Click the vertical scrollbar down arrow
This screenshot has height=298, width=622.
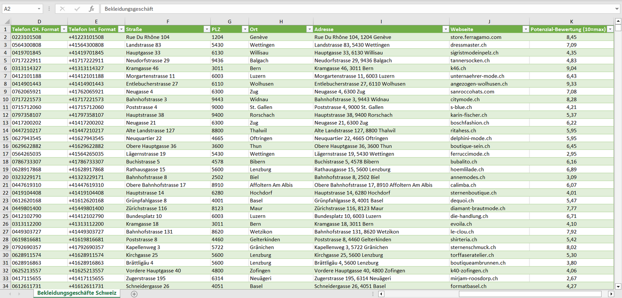tap(618, 286)
